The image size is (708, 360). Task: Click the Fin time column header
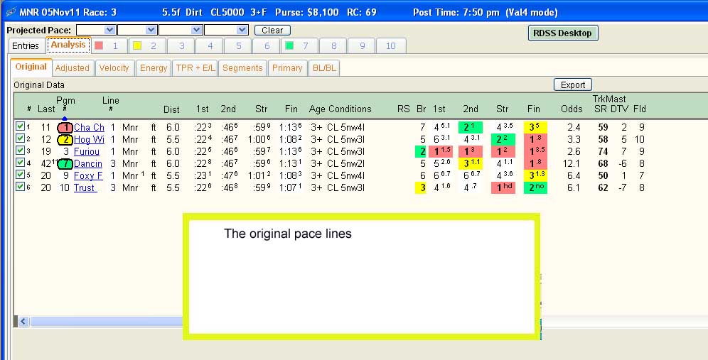pos(291,109)
